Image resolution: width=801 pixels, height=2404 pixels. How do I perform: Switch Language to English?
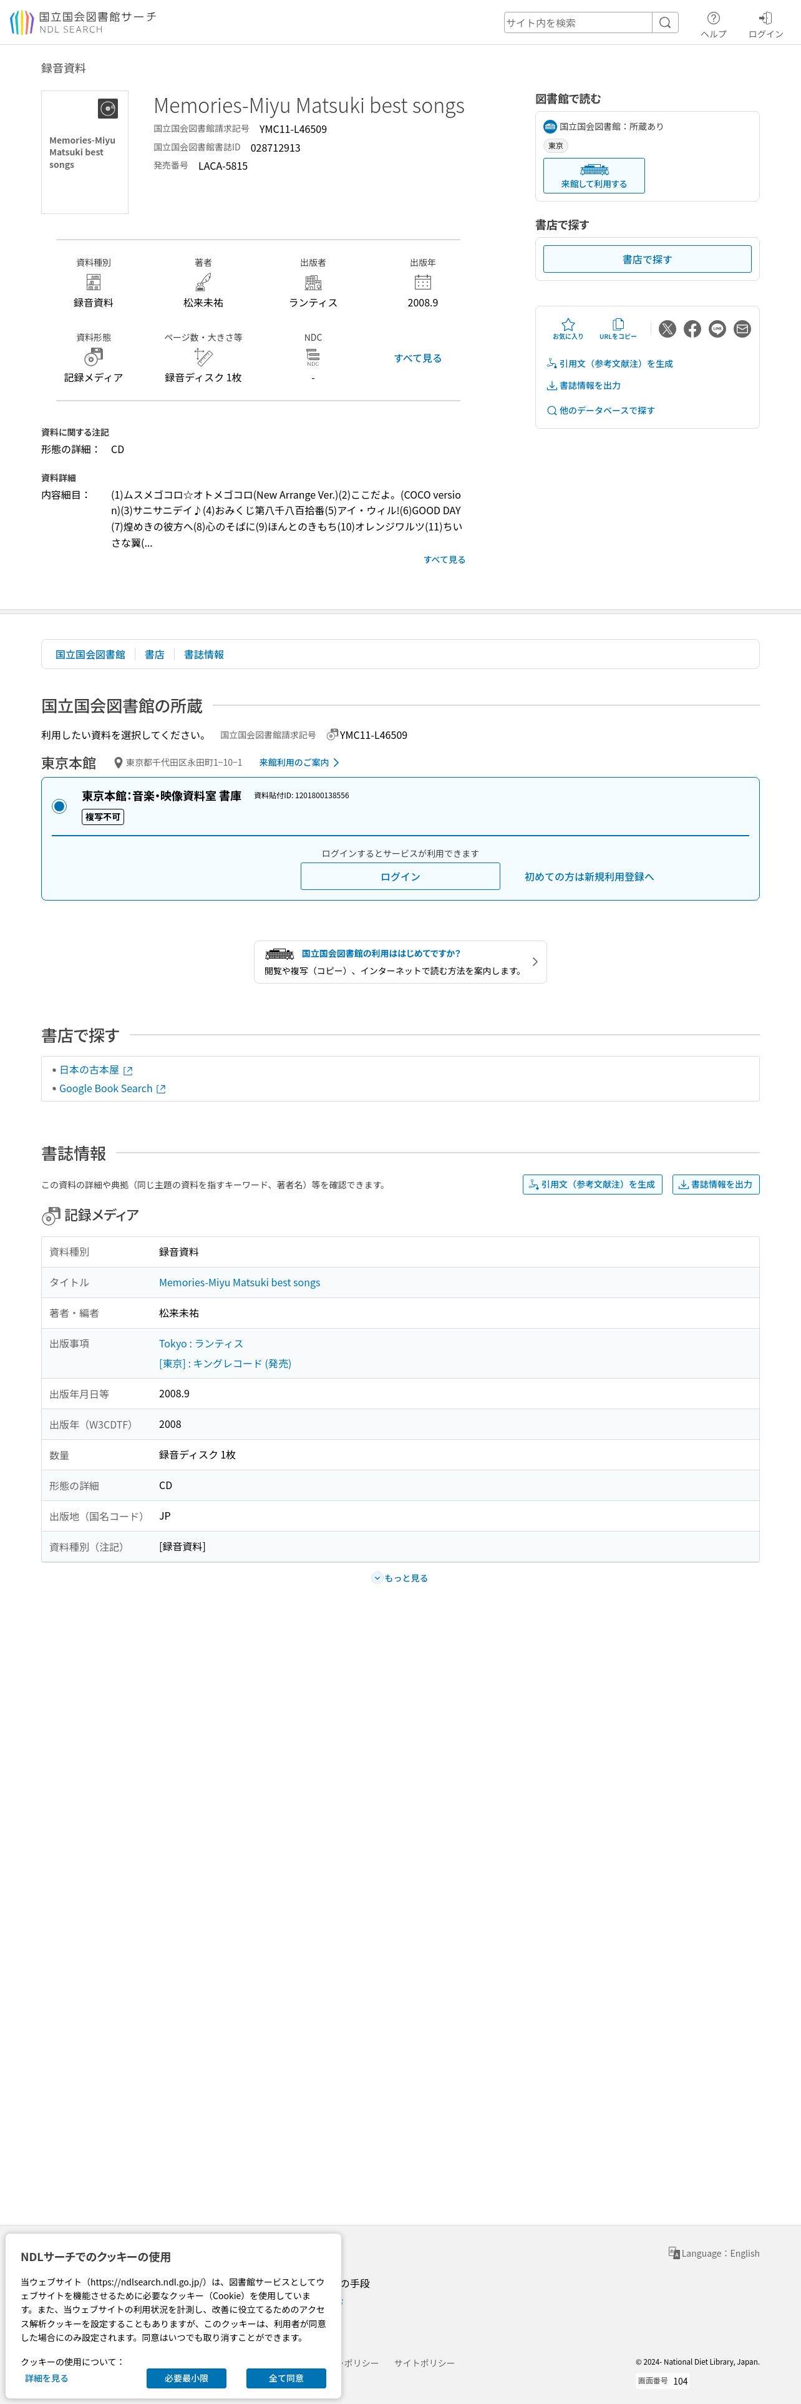click(714, 2253)
